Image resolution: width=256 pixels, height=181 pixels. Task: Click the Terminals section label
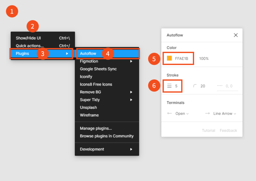(175, 103)
